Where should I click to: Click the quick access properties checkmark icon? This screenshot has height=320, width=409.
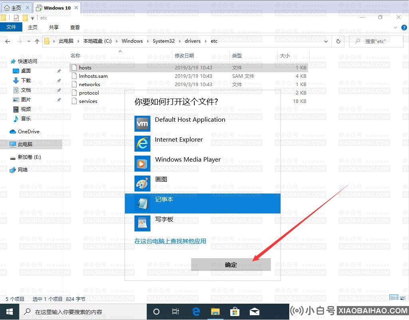pos(16,18)
